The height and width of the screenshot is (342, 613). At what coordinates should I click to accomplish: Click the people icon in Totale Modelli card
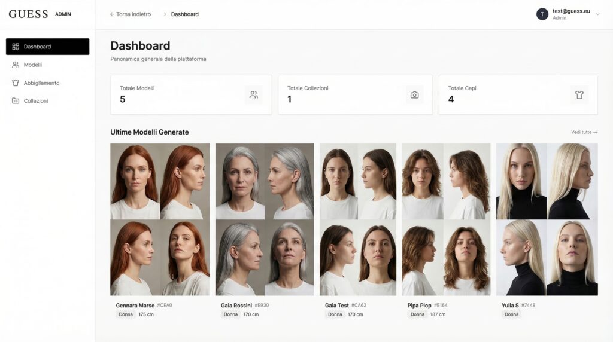pyautogui.click(x=254, y=94)
